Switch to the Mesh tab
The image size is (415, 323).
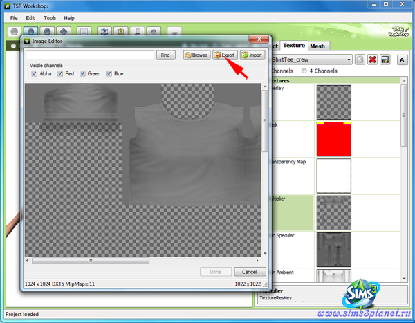tap(317, 46)
